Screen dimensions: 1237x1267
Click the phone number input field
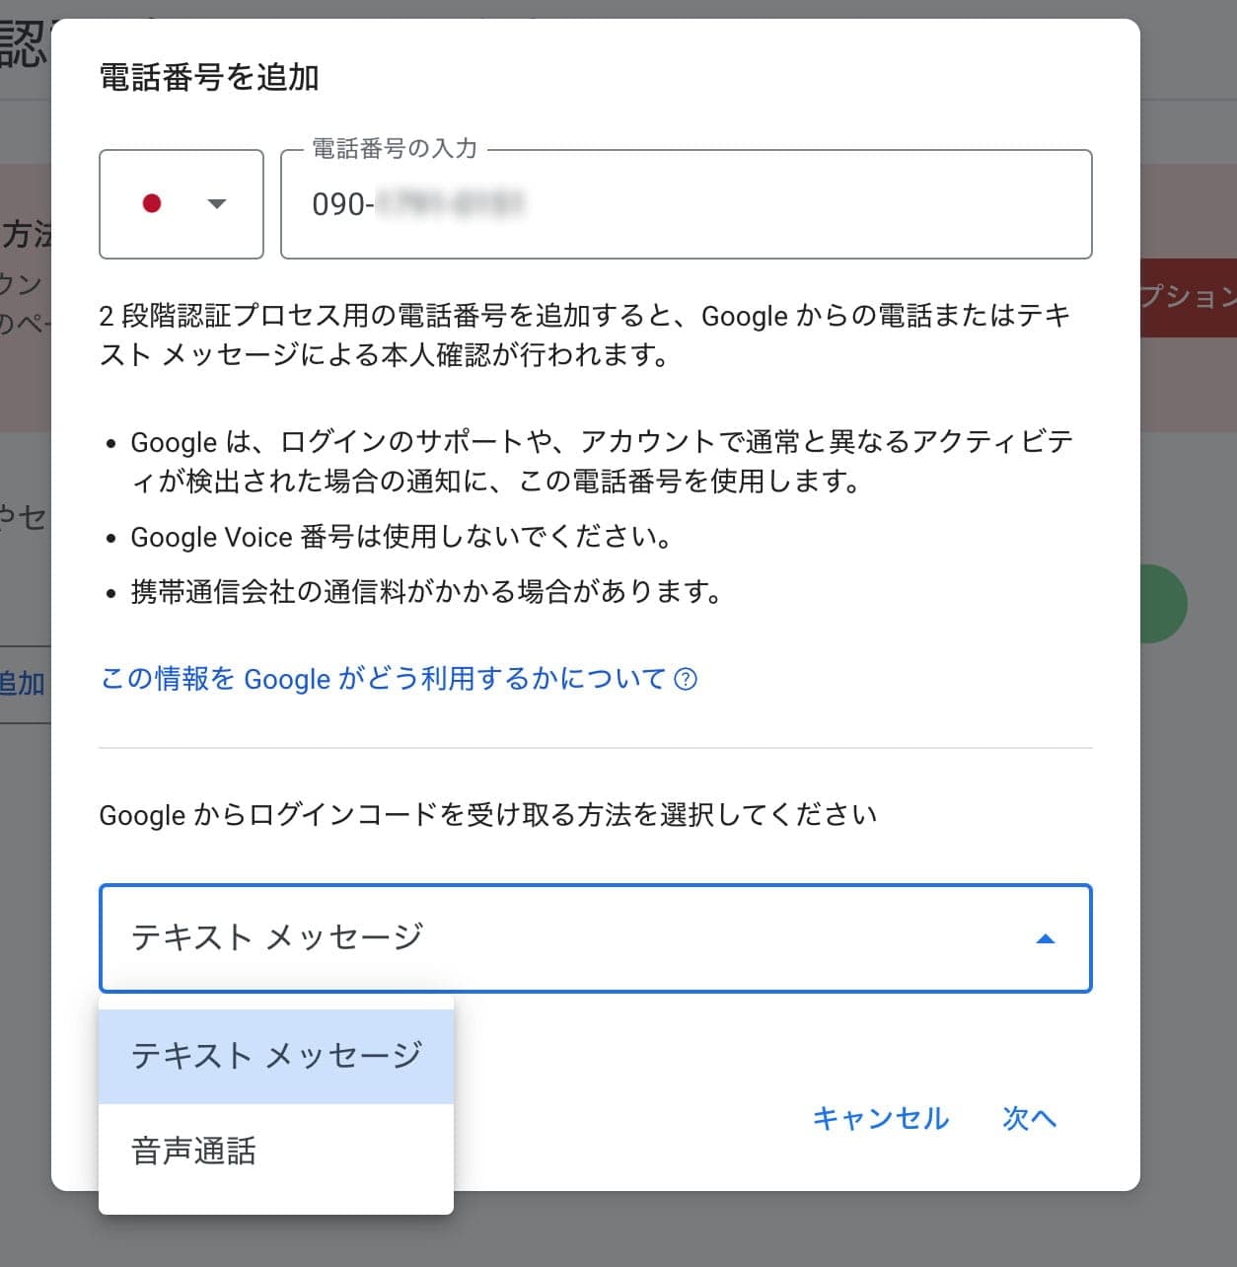691,205
